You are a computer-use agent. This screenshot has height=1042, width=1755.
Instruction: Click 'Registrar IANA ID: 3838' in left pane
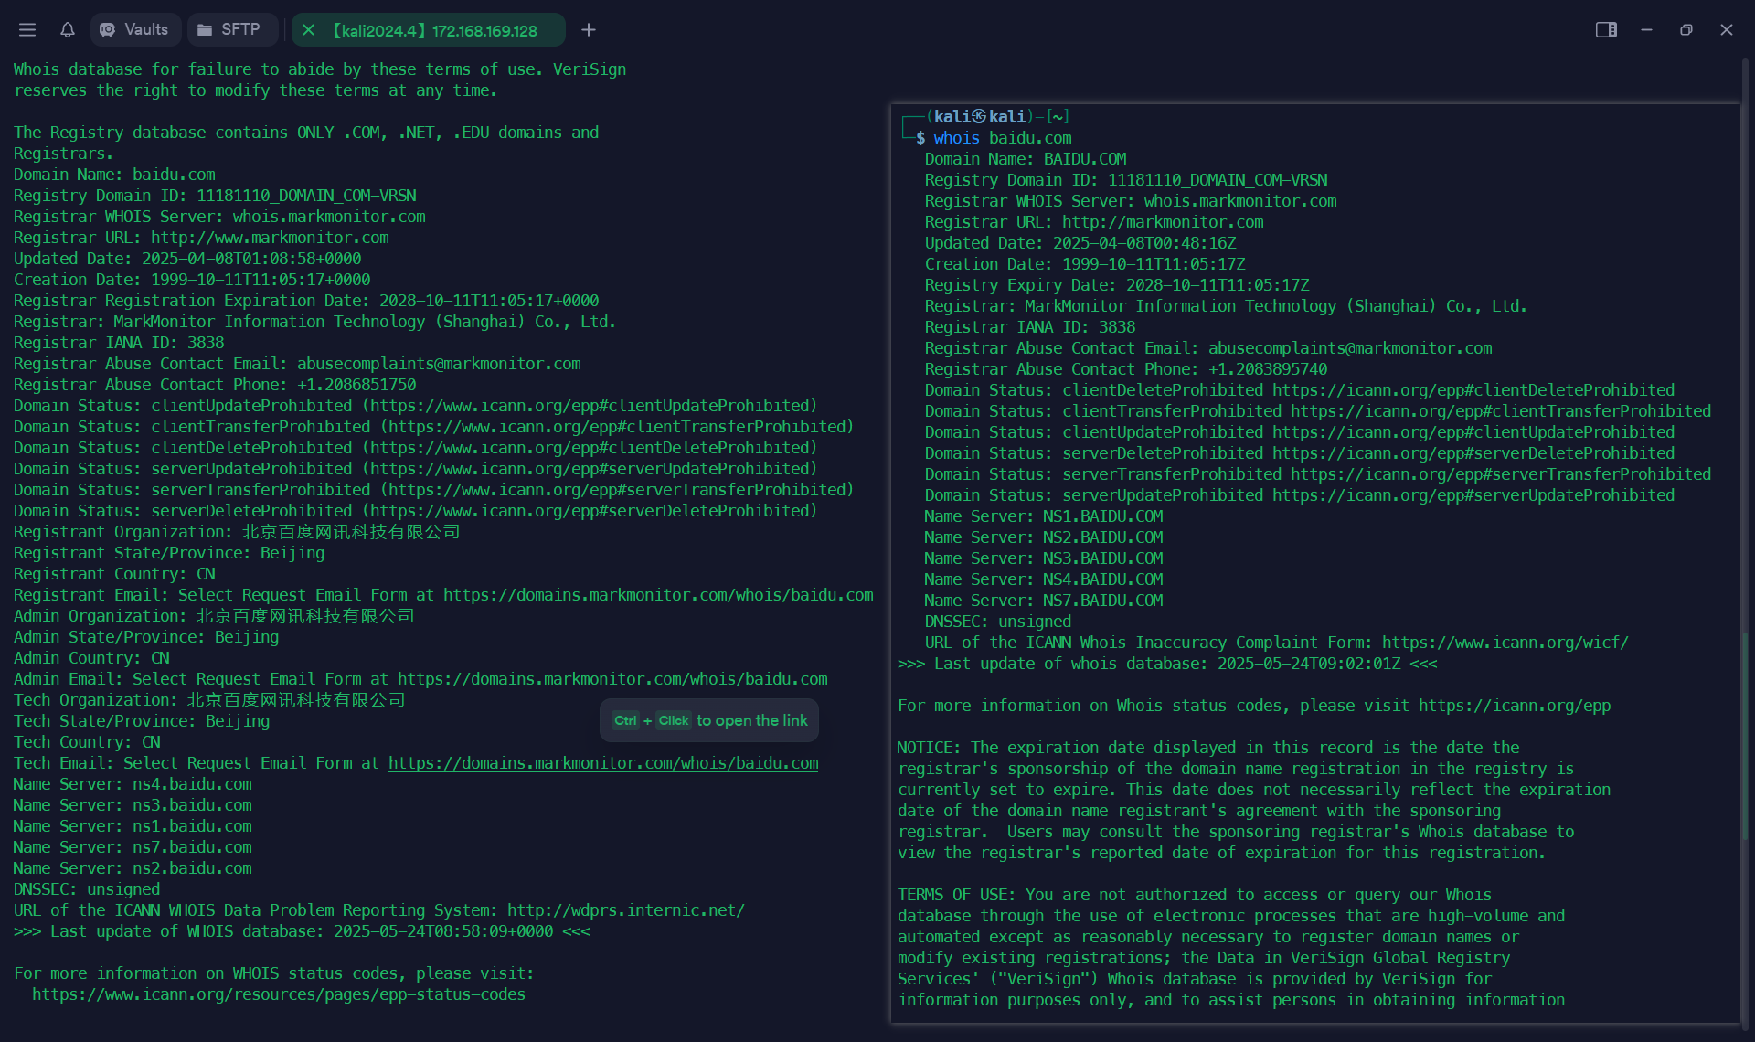(119, 343)
